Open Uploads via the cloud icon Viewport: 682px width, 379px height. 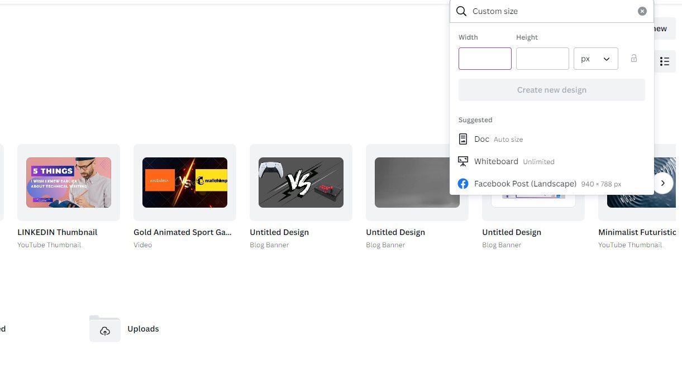(104, 330)
